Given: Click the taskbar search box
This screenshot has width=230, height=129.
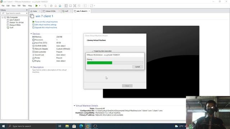Looking at the screenshot, I should [x=32, y=126].
